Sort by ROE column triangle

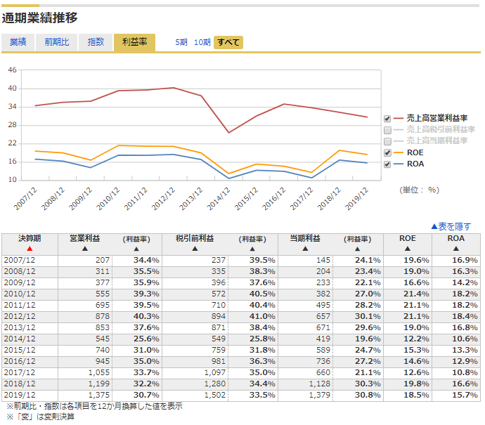point(408,249)
